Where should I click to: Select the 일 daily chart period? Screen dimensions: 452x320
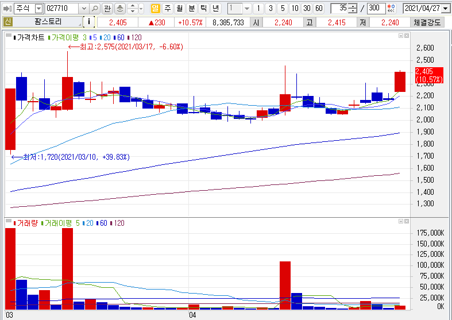[x=156, y=9]
